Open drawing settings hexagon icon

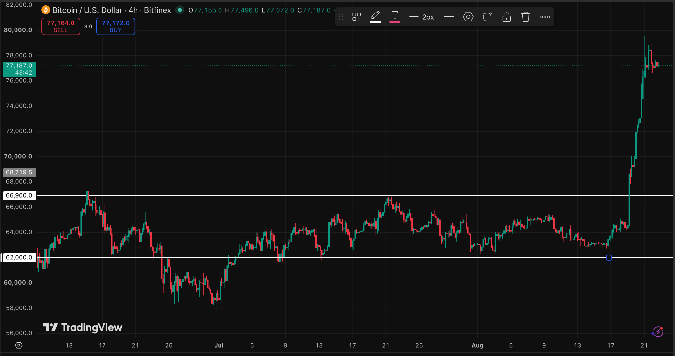pyautogui.click(x=468, y=17)
